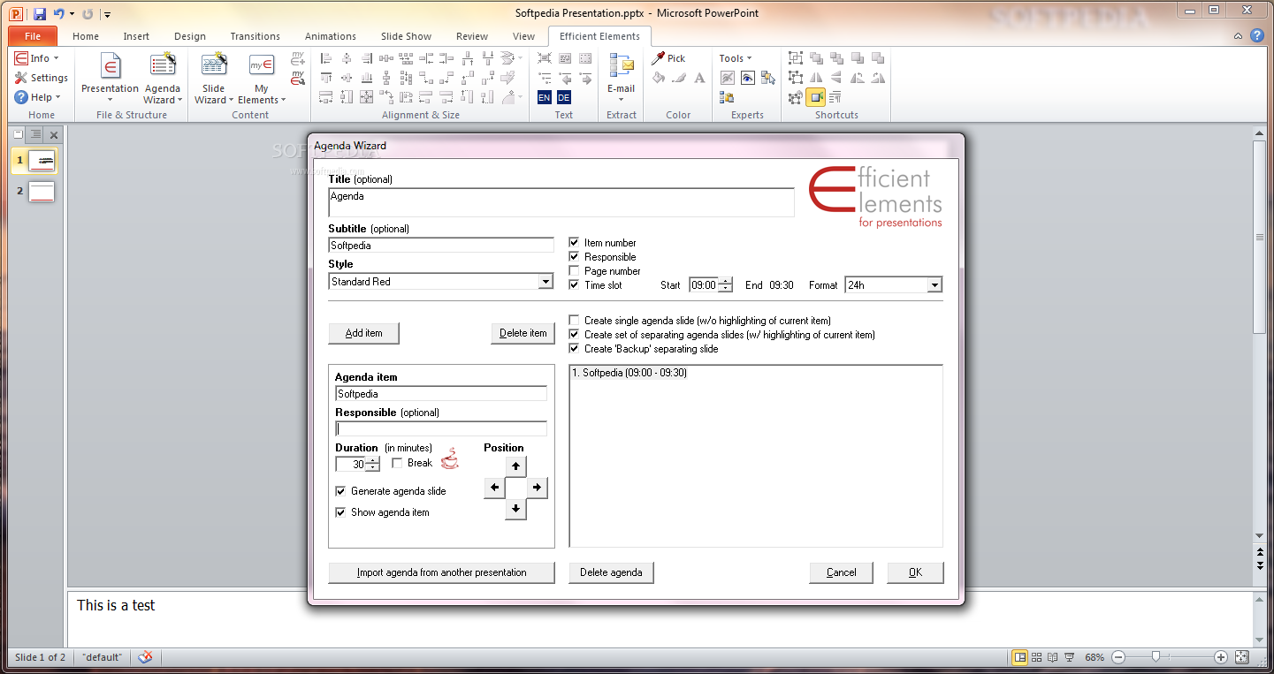
Task: Open the Customize Quick Access Toolbar dropdown
Action: point(107,14)
